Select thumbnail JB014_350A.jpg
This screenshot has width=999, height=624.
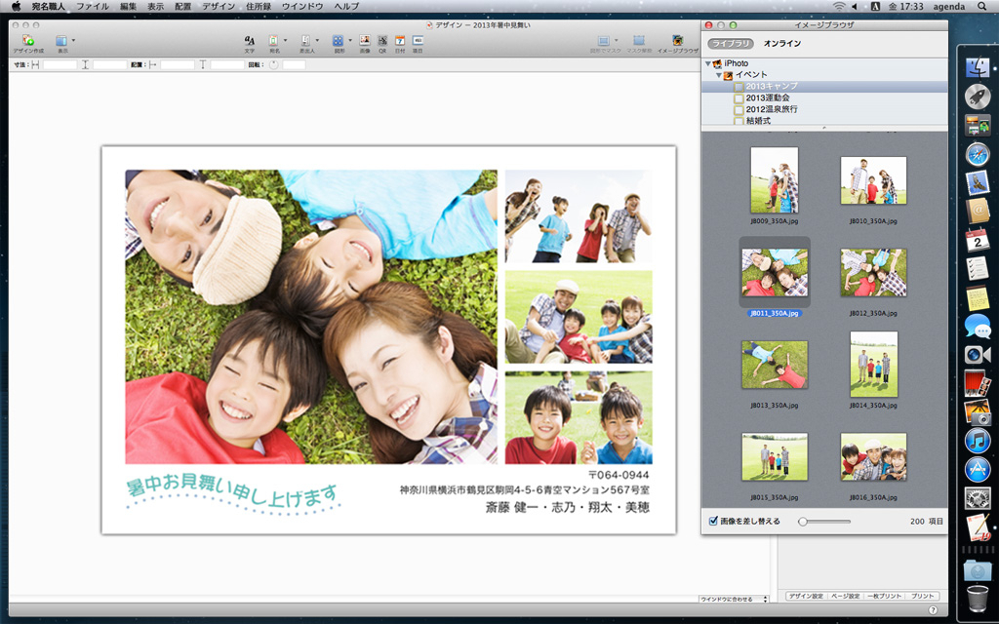[873, 365]
